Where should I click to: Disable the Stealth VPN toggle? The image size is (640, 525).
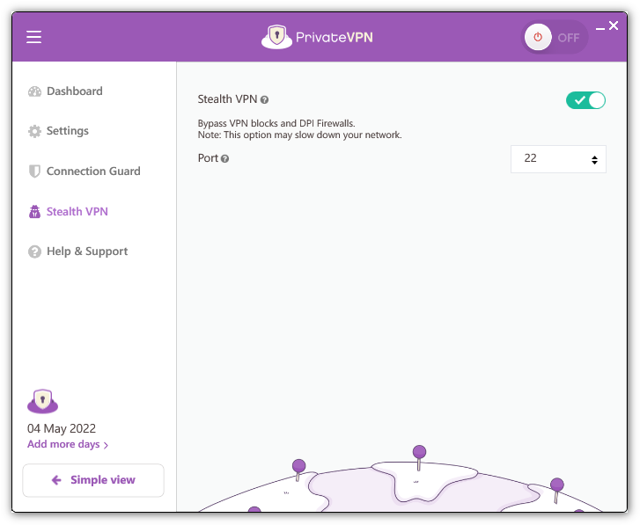tap(585, 100)
